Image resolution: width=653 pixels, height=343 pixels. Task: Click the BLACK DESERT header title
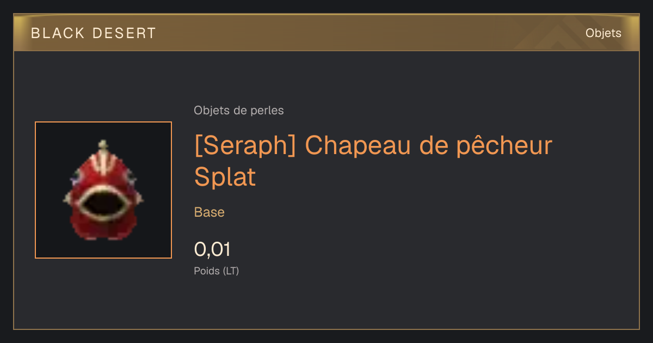94,33
